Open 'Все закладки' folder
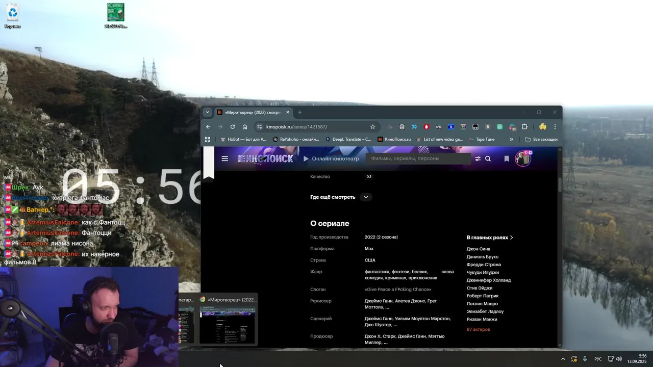 tap(541, 139)
